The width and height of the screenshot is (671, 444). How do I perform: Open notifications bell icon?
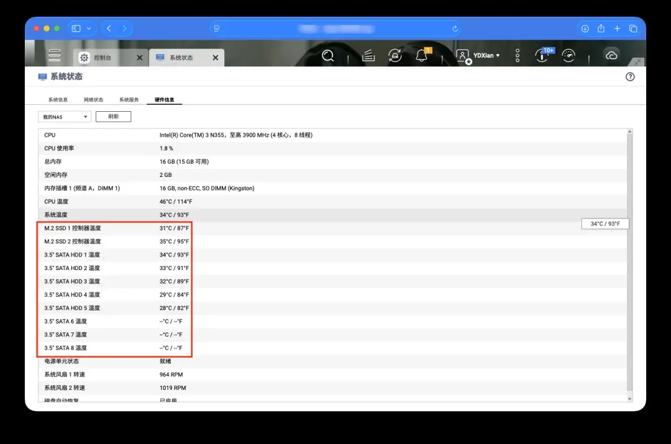click(422, 56)
